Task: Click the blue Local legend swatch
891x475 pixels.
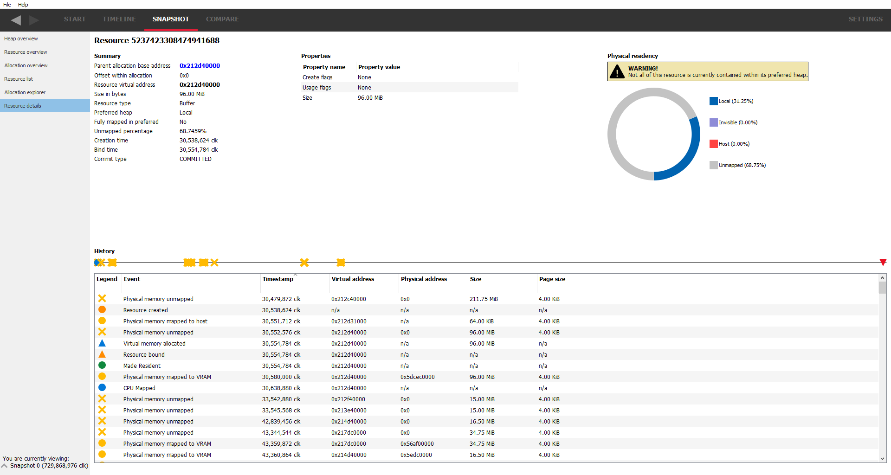Action: coord(713,101)
